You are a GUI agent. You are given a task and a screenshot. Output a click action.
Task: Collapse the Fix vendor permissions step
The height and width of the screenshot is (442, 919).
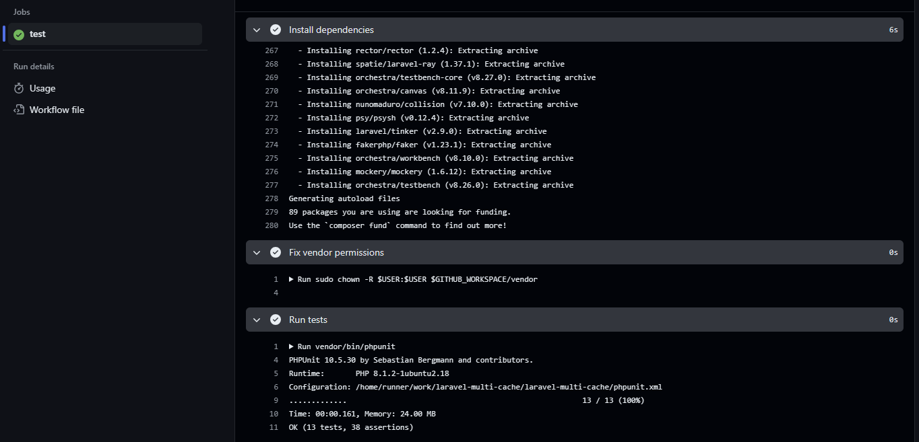click(257, 252)
